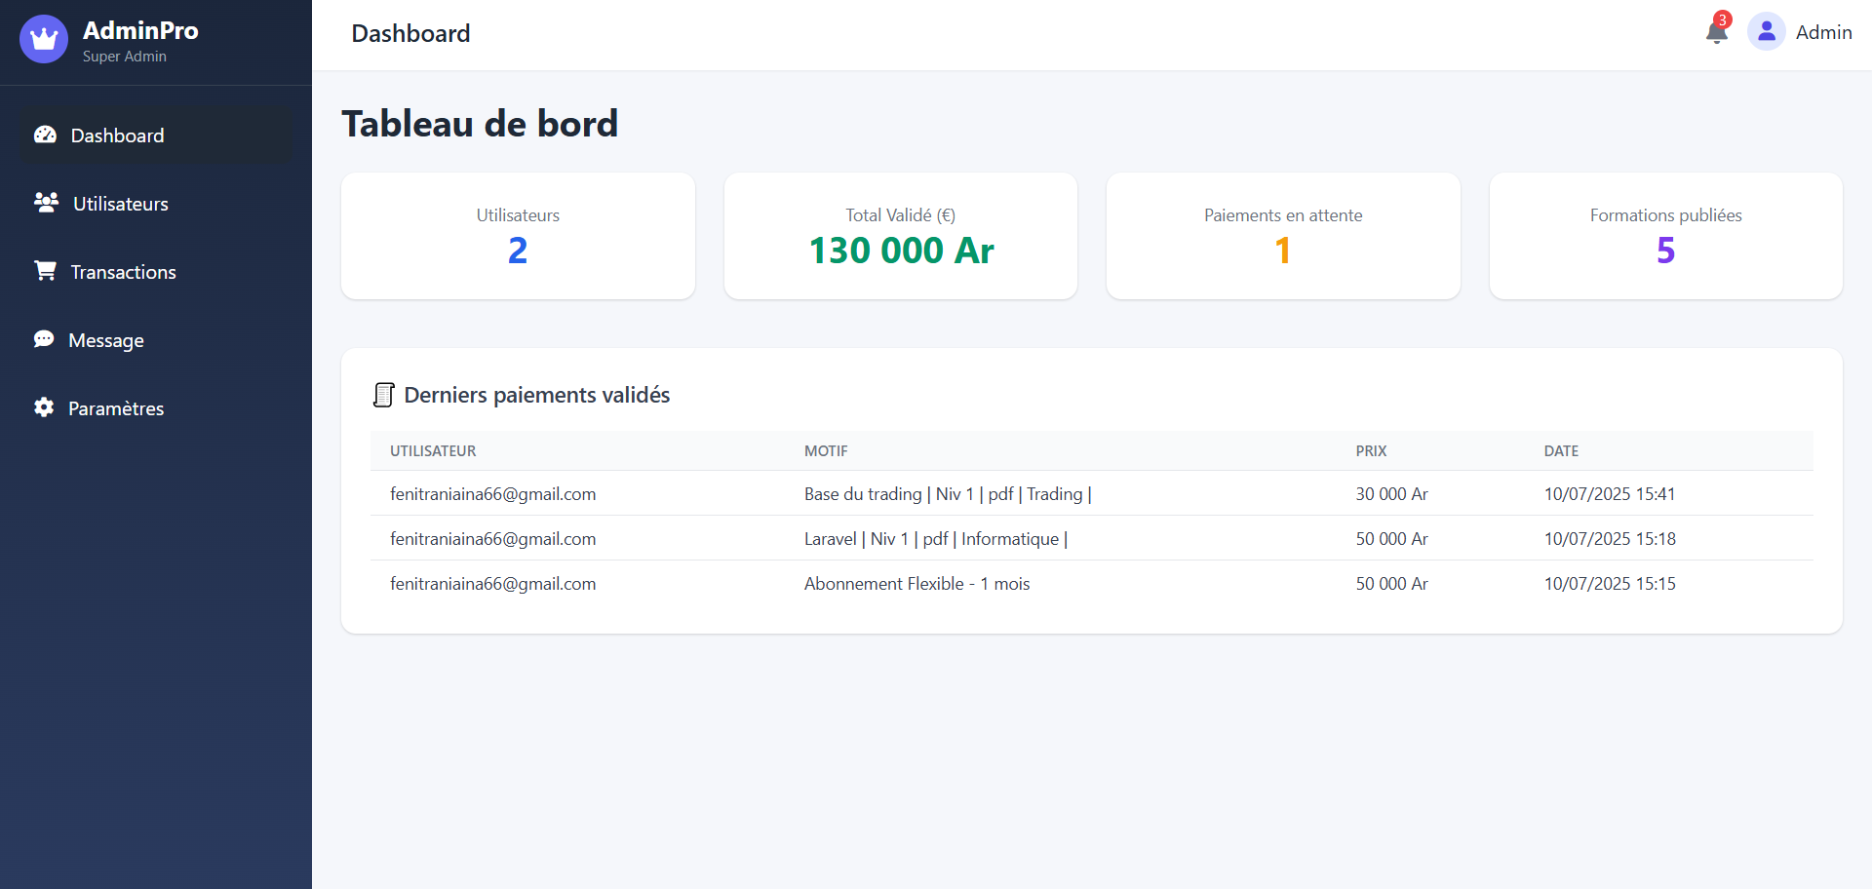Screen dimensions: 1872x889
Task: Click the receipt icon beside Derniers paiements
Action: (384, 395)
